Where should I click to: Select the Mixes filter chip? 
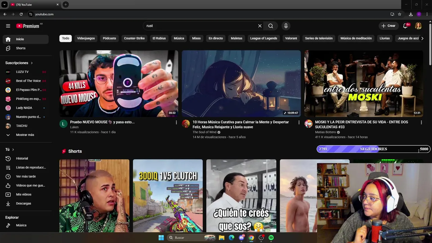pos(196,38)
